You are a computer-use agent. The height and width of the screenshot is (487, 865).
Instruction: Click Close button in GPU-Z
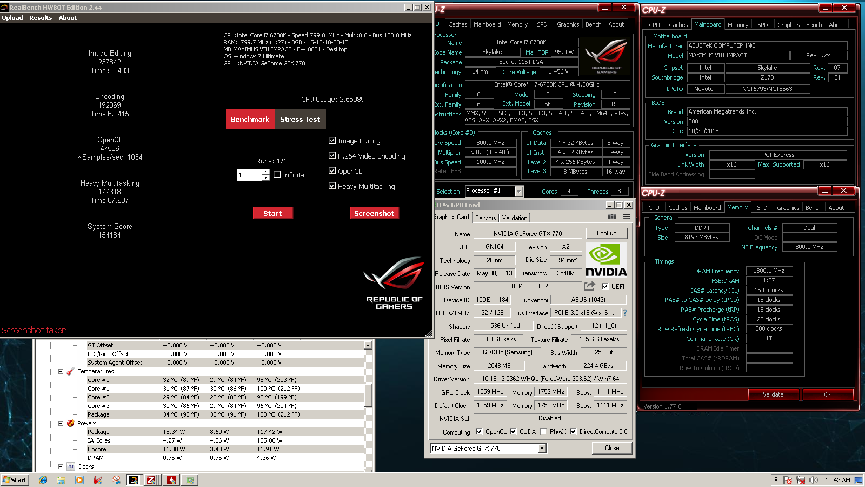[x=612, y=448]
